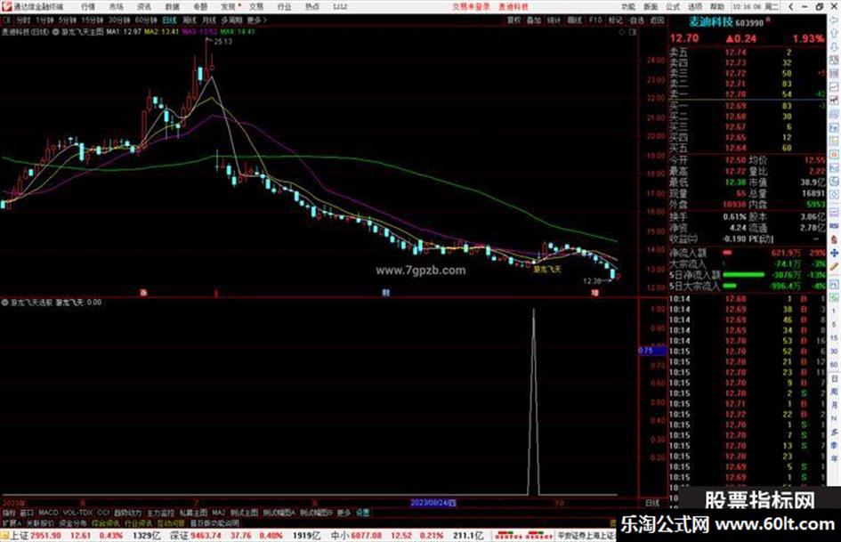Click the 深证 index in status bar
The width and height of the screenshot is (841, 542).
[x=179, y=536]
